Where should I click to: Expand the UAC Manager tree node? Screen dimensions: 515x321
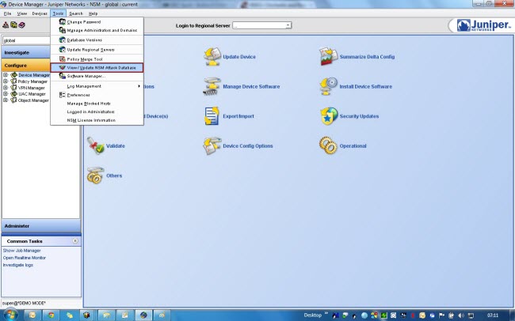pos(6,94)
